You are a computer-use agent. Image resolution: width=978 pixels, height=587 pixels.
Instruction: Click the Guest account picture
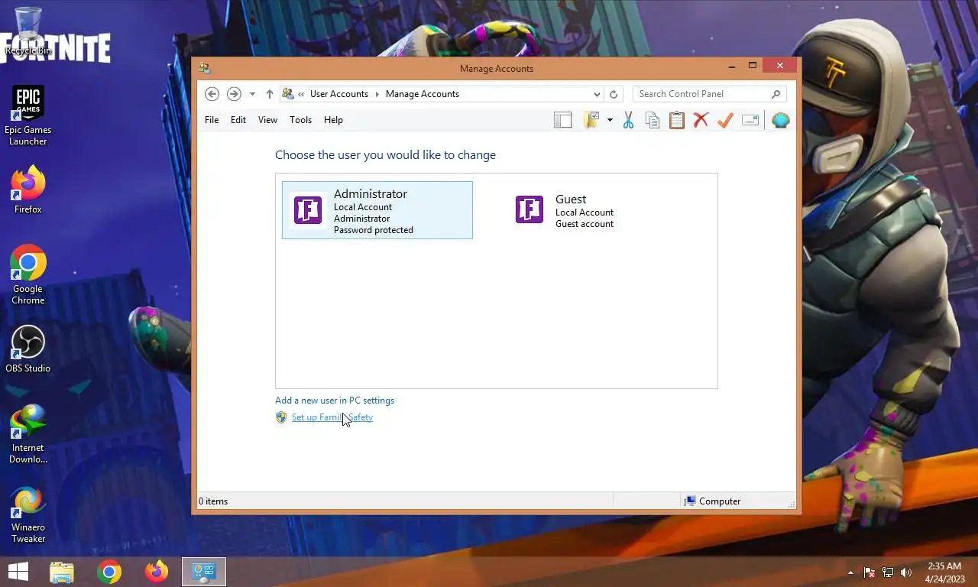529,209
